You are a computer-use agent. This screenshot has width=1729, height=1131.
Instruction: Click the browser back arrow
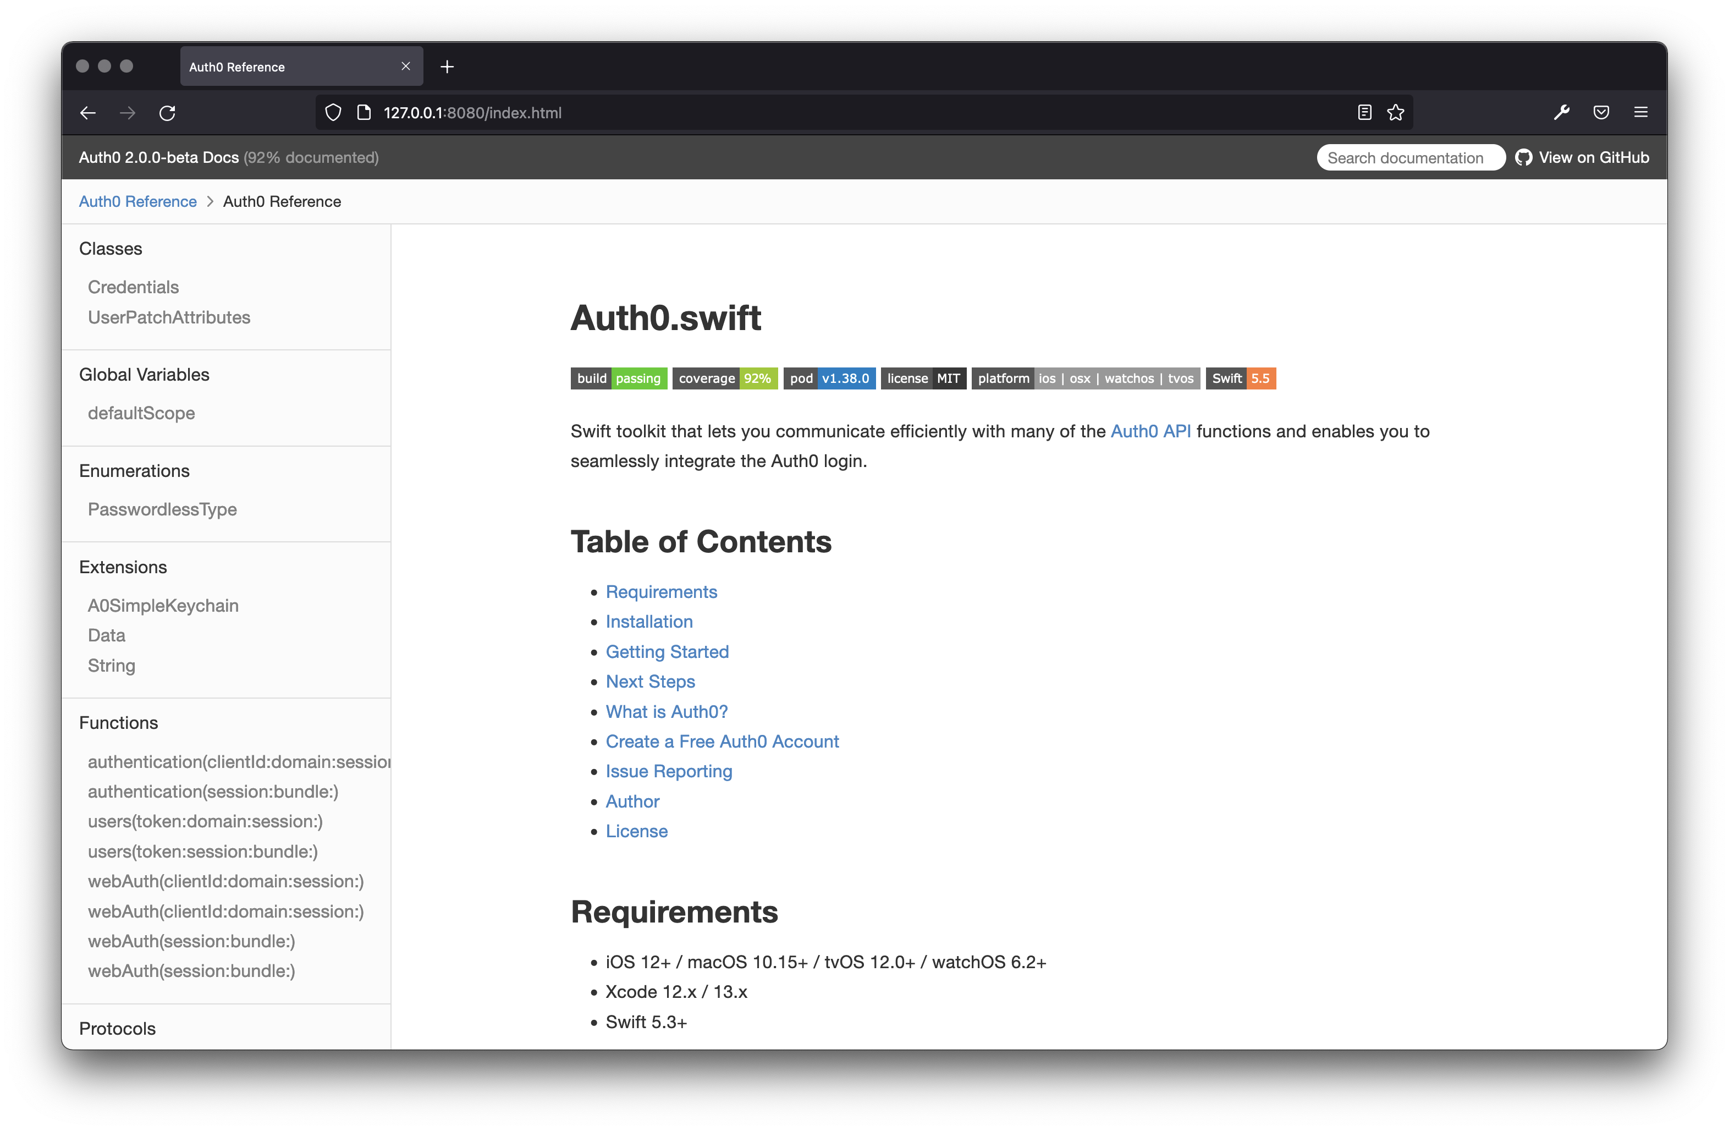[88, 113]
